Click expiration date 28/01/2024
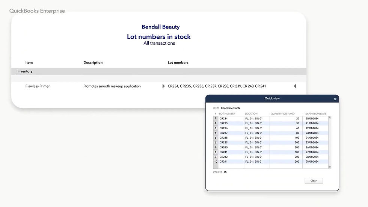Image resolution: width=368 pixels, height=207 pixels. pyautogui.click(x=312, y=157)
